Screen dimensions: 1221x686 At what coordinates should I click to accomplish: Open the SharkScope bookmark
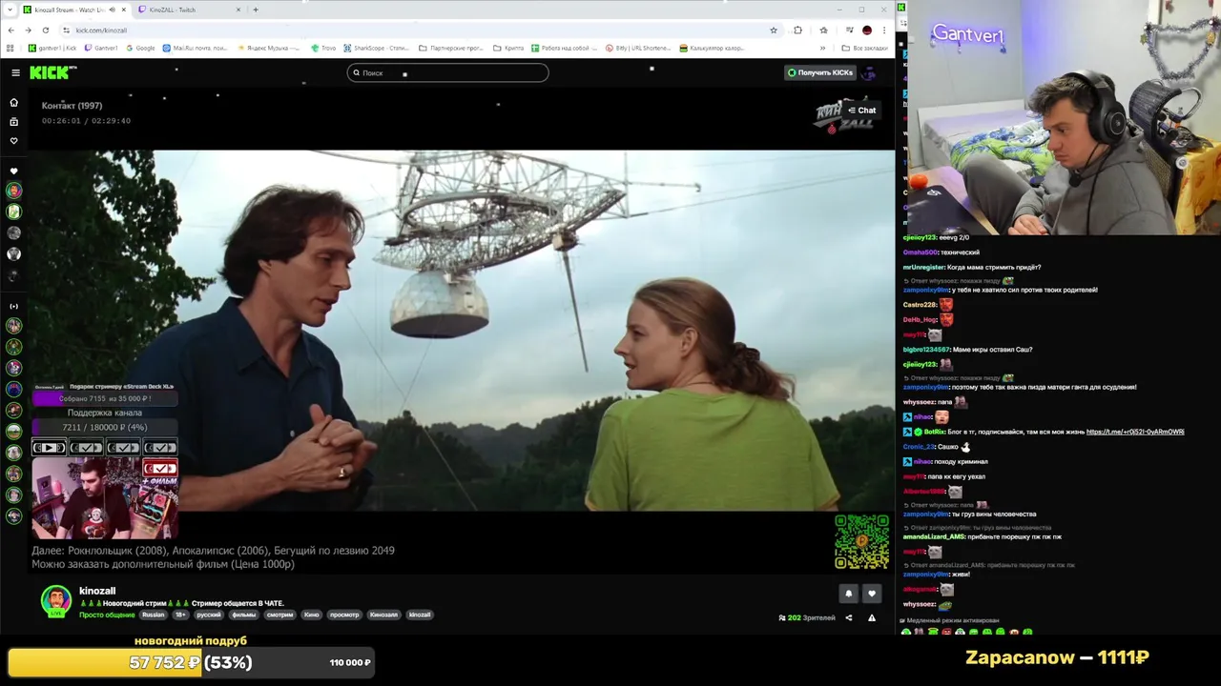point(375,48)
